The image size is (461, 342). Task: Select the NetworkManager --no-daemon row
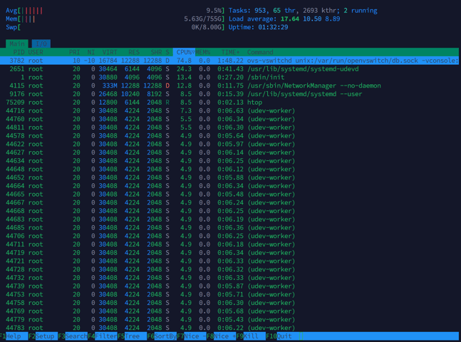pyautogui.click(x=229, y=85)
